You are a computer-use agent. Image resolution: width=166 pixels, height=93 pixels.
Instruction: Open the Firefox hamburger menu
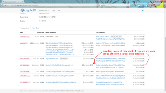(x=164, y=5)
